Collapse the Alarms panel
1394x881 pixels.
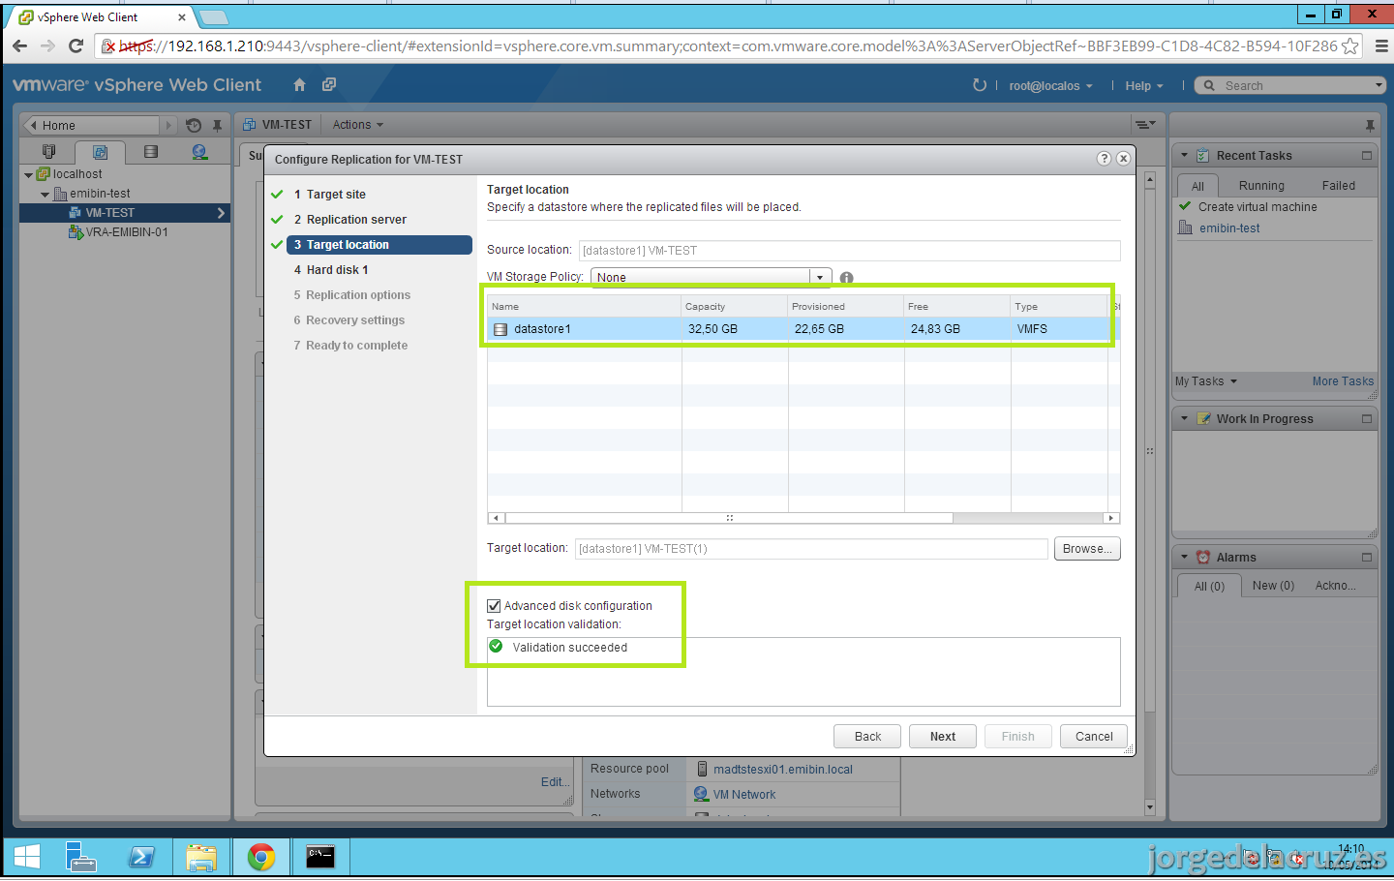pyautogui.click(x=1184, y=558)
